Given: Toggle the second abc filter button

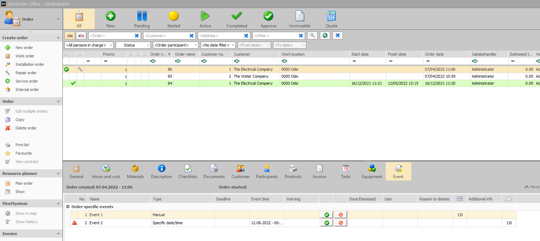Looking at the screenshot, I should click(x=81, y=36).
